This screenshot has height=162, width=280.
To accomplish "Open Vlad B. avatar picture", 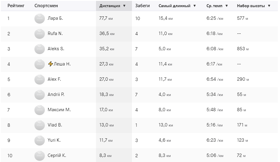I will 39,125.
